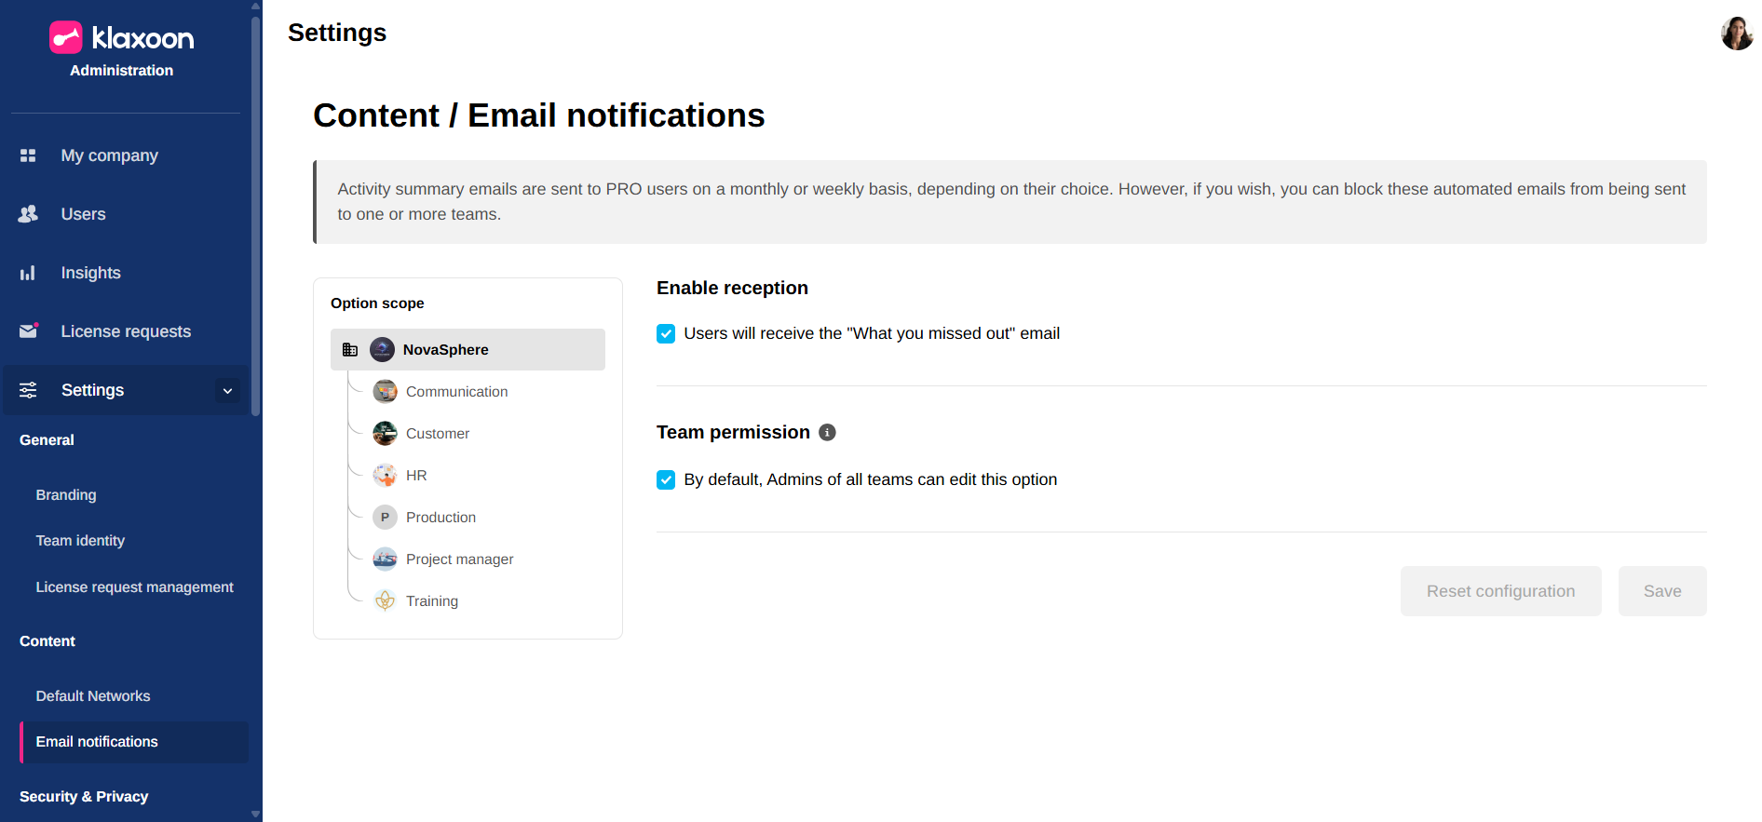Select the Production team in scope tree
The image size is (1762, 822).
tap(440, 518)
